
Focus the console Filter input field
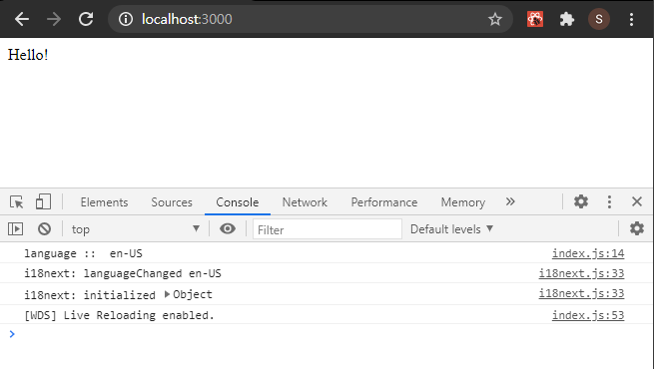[327, 229]
